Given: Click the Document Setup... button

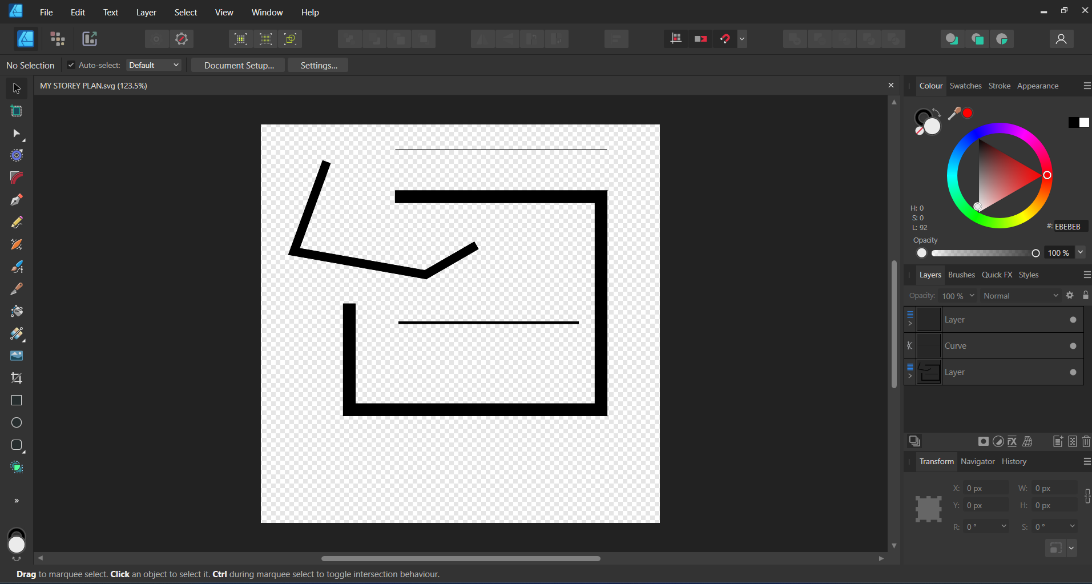Looking at the screenshot, I should tap(239, 65).
